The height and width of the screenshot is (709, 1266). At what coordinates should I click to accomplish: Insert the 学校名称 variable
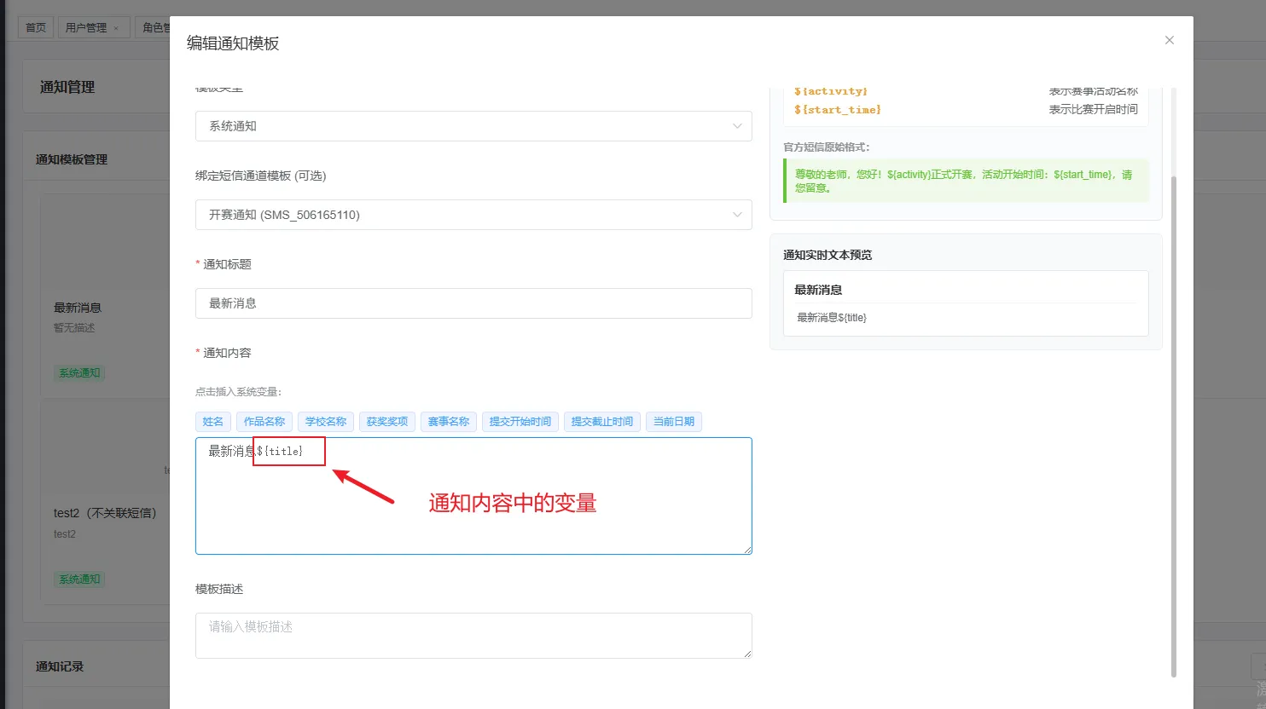click(x=326, y=422)
